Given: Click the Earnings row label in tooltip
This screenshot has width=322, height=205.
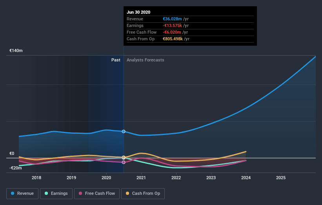Looking at the screenshot, I should pos(135,25).
